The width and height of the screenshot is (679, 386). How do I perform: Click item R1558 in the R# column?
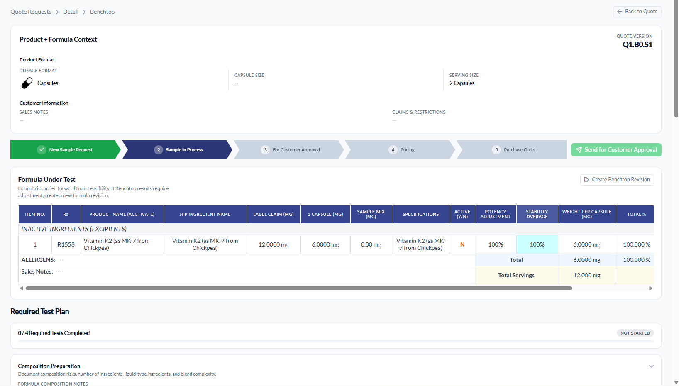click(66, 244)
